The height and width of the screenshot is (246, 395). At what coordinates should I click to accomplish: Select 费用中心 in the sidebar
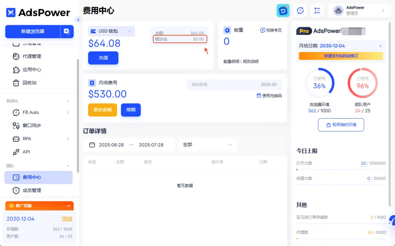(x=38, y=177)
